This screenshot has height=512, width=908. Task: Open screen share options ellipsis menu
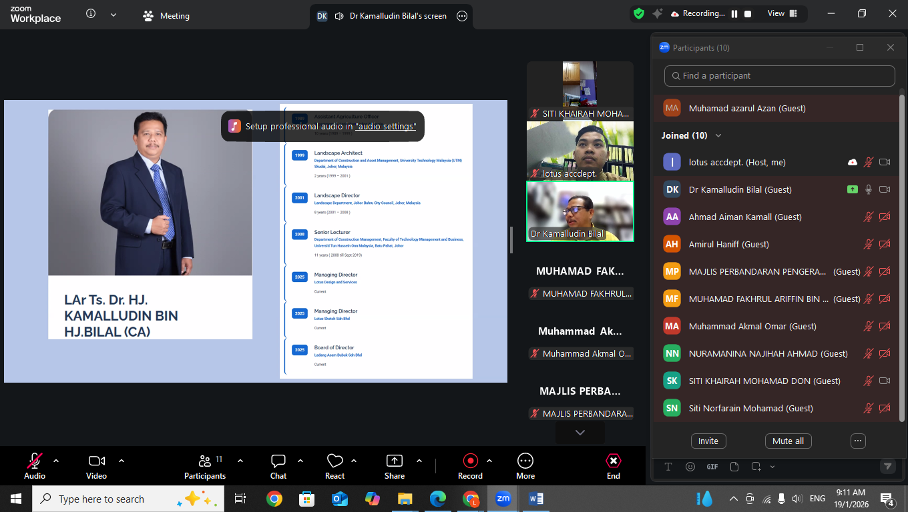(x=462, y=16)
